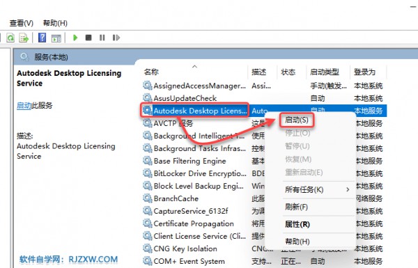Screen dimensions: 418x268
Task: Sort by the 描述 column header
Action: pyautogui.click(x=258, y=72)
